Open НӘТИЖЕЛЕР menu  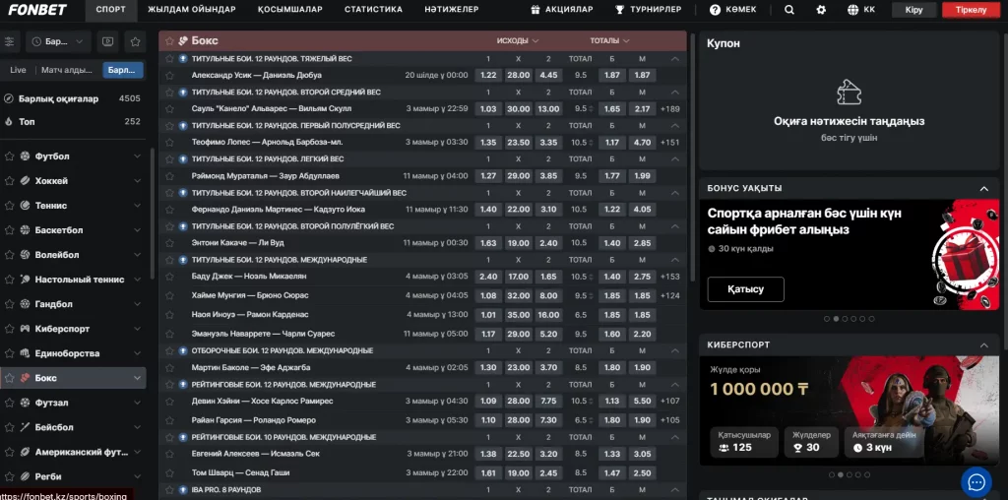(x=451, y=10)
